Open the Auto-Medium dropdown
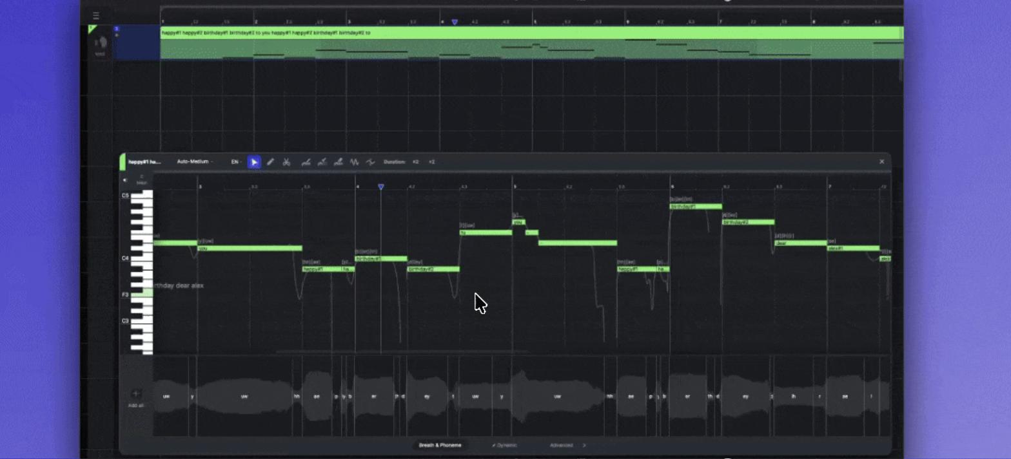Screen dimensions: 1011x459 195,162
